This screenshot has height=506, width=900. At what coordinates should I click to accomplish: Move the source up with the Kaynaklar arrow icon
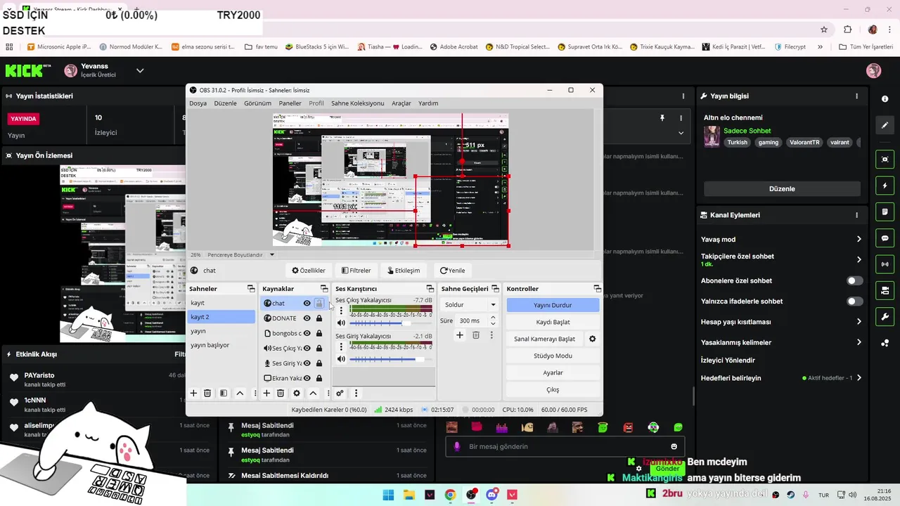click(313, 394)
